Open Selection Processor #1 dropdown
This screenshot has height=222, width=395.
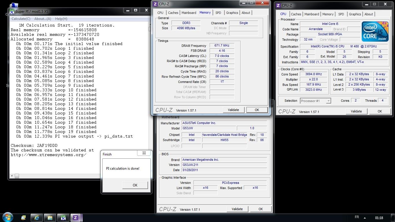(315, 101)
